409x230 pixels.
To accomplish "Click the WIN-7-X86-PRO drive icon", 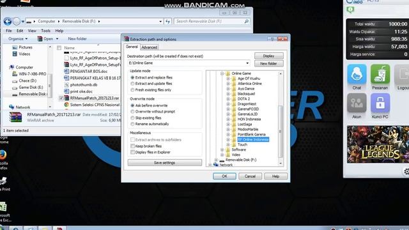I will pyautogui.click(x=15, y=74).
